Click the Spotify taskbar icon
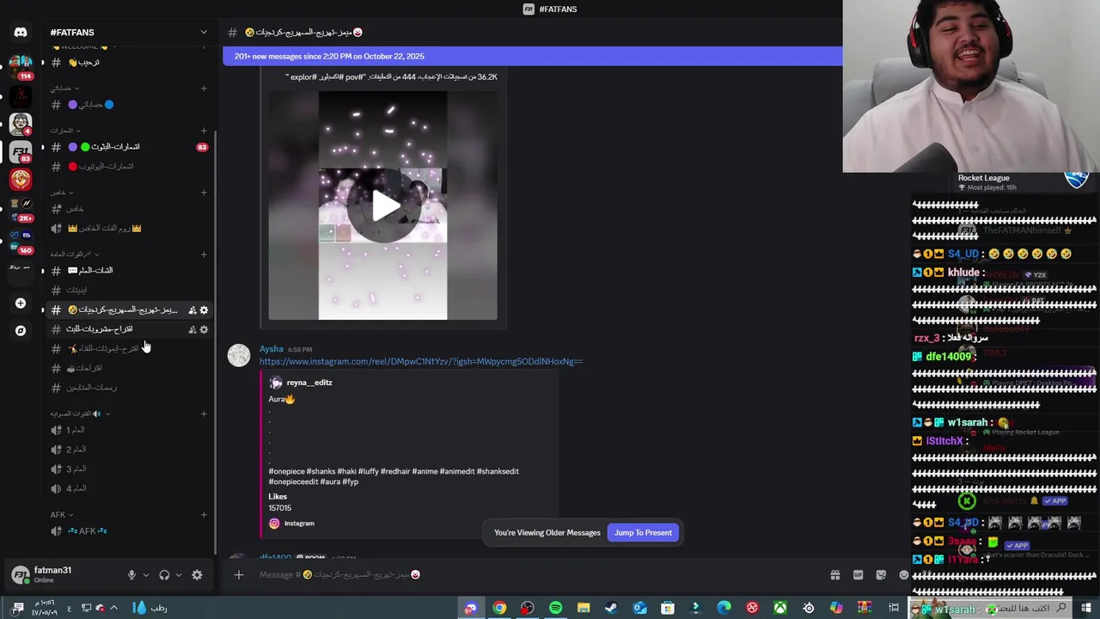 555,608
